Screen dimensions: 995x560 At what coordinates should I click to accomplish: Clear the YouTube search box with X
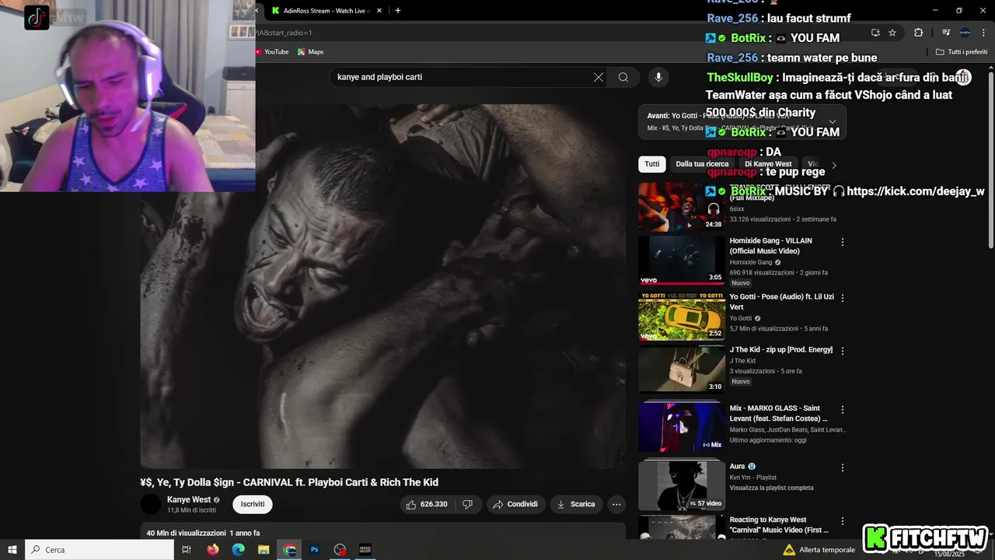point(599,77)
